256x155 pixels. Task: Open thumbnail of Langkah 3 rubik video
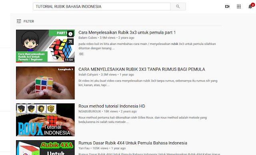click(45, 83)
